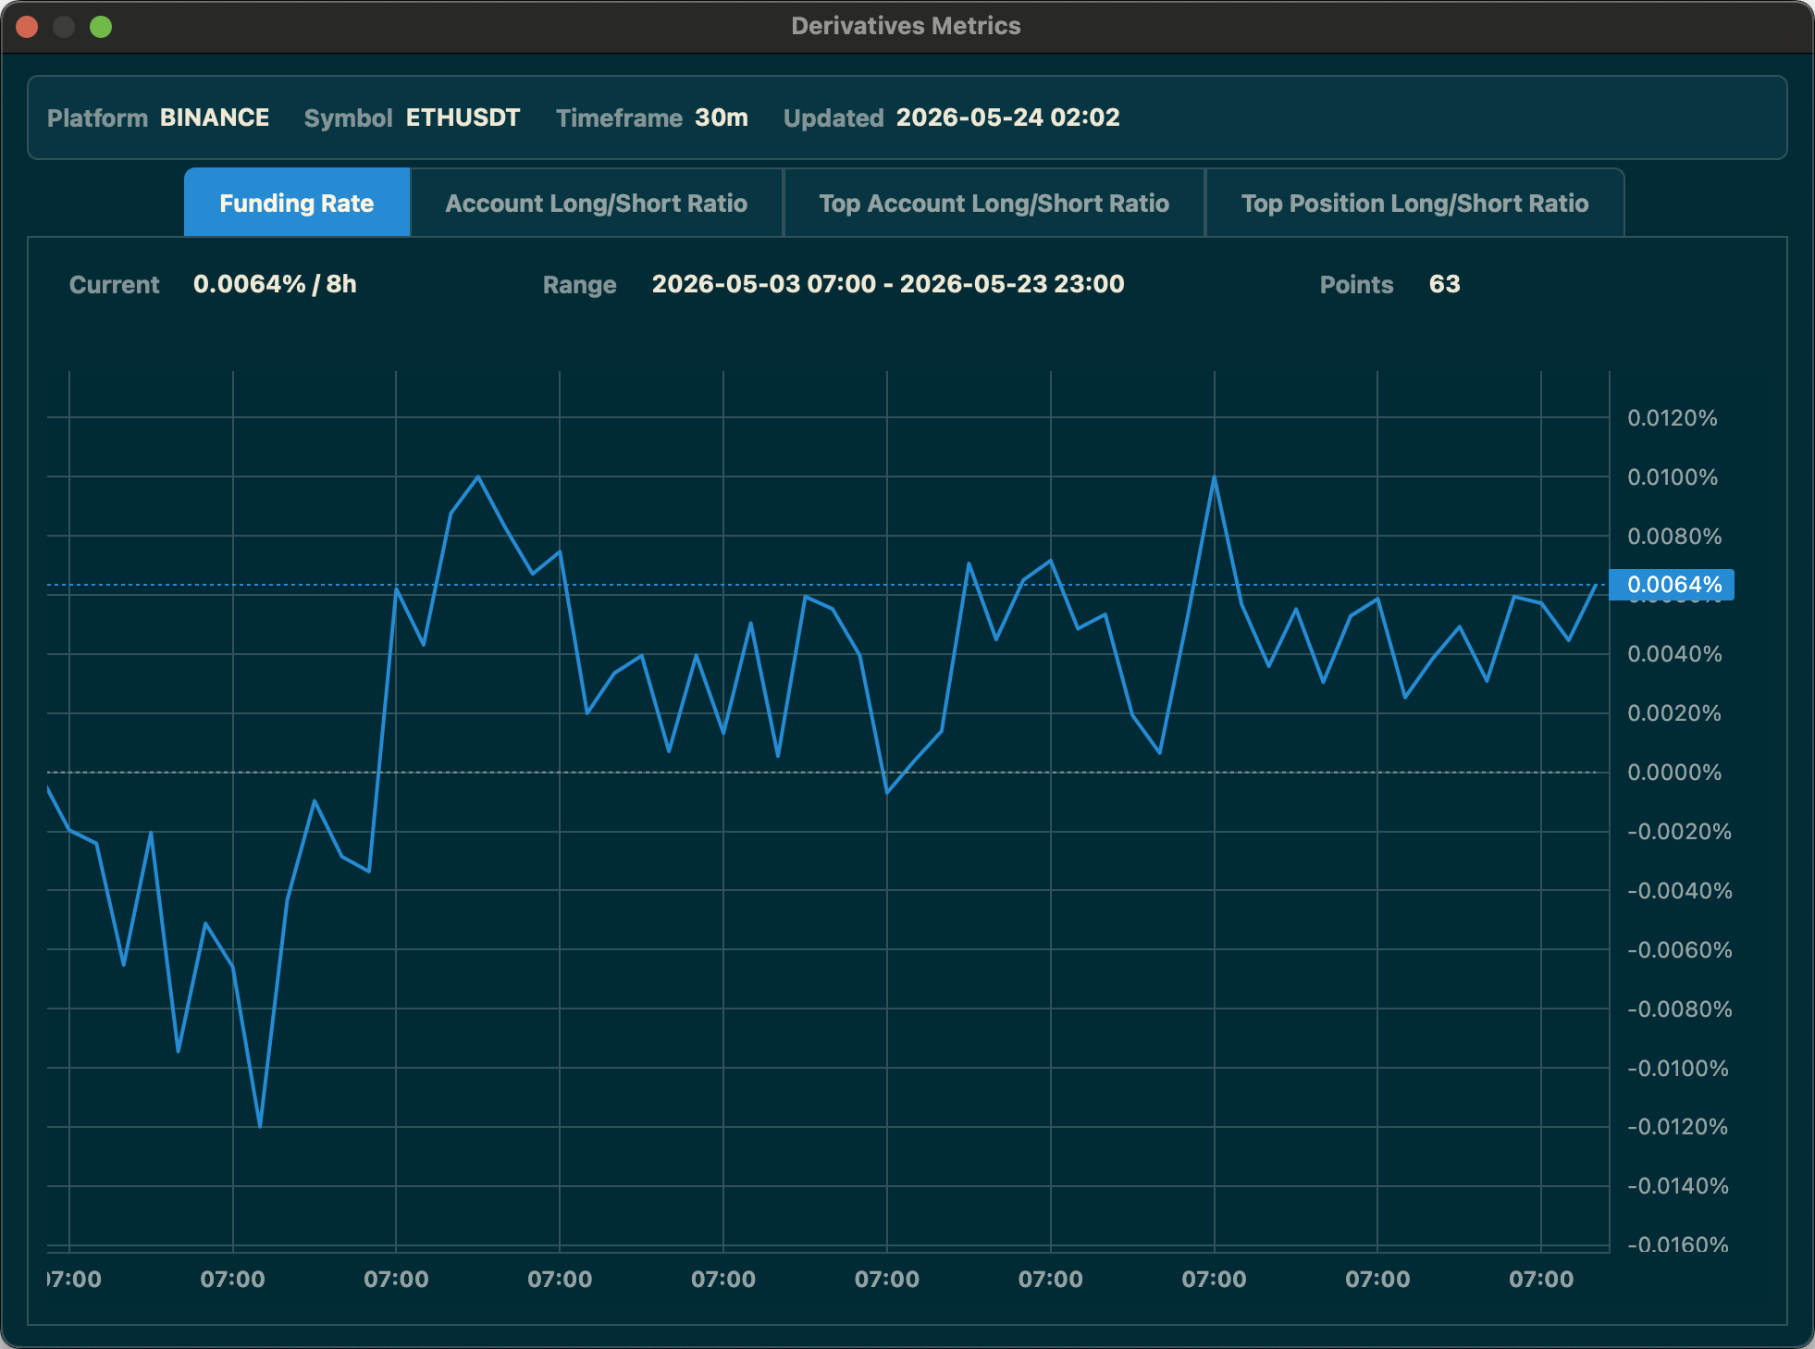The width and height of the screenshot is (1815, 1349).
Task: Click the Points label above chart
Action: tap(1356, 285)
